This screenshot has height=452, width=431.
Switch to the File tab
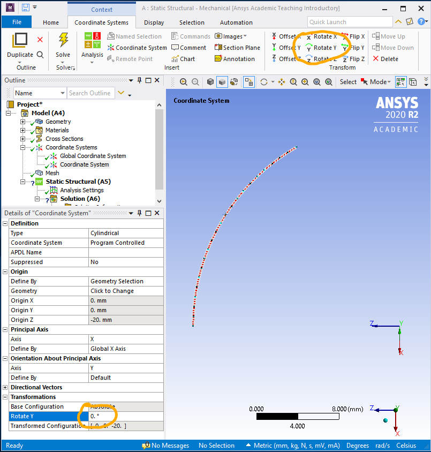[x=17, y=22]
